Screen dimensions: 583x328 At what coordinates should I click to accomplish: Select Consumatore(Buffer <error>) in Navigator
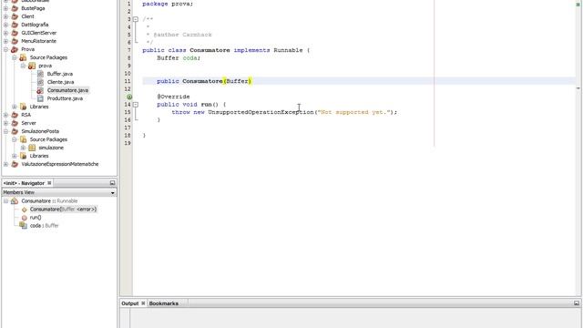click(63, 210)
